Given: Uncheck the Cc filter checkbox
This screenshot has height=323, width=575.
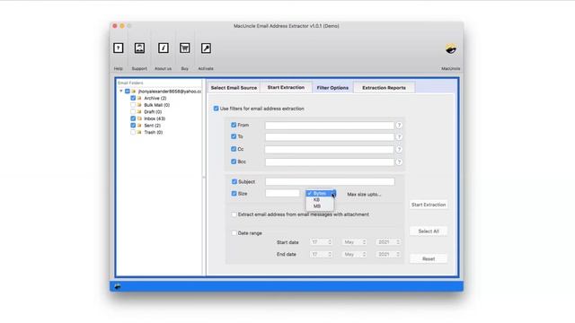Looking at the screenshot, I should [234, 149].
